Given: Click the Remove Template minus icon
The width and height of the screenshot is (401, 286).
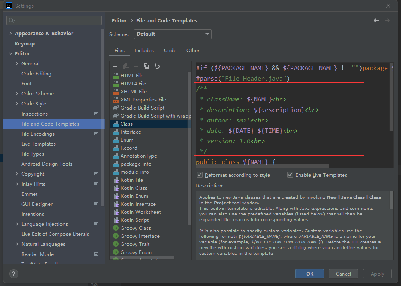Looking at the screenshot, I should 136,67.
